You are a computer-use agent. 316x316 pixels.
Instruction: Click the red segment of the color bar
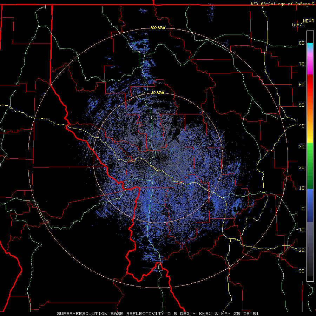click(310, 85)
